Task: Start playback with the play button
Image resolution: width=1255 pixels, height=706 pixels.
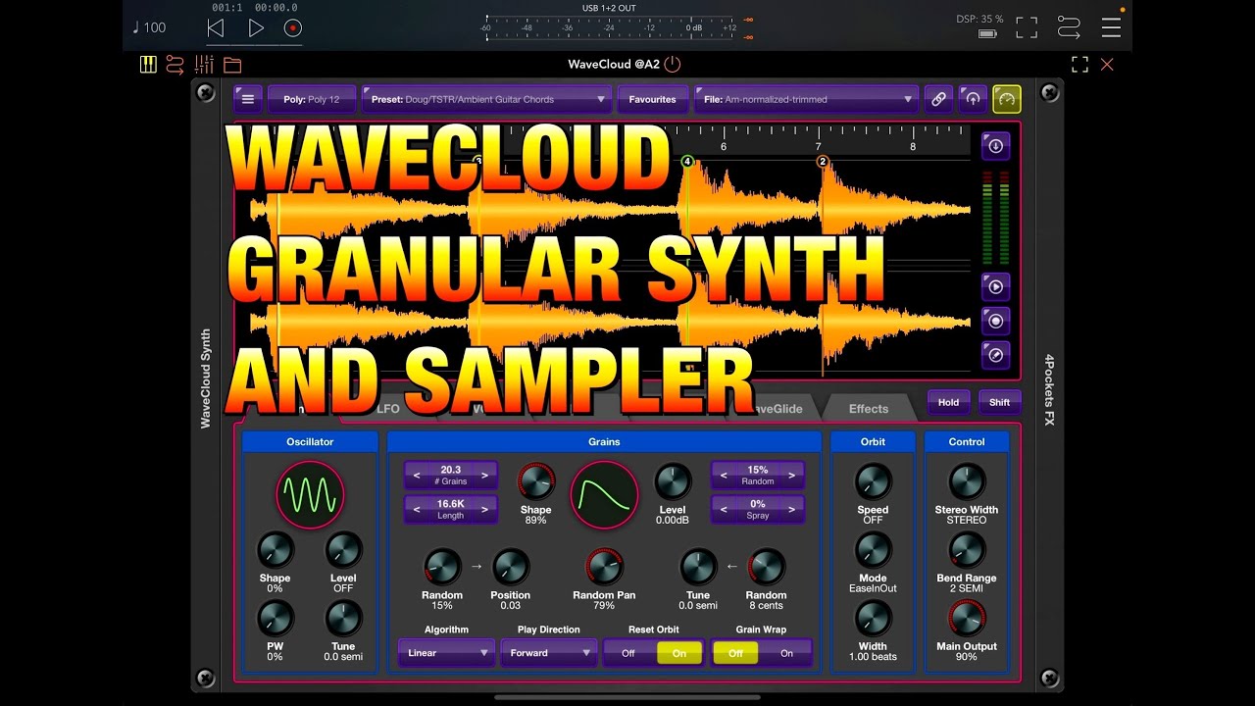Action: (x=256, y=28)
